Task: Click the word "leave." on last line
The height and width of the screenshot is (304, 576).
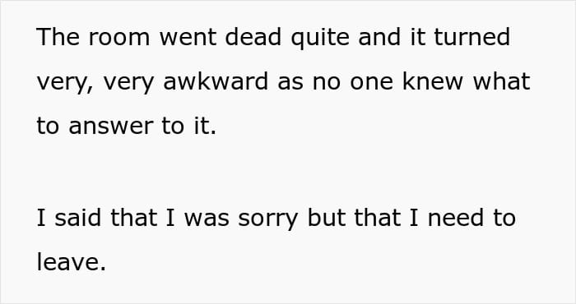Action: [x=72, y=262]
